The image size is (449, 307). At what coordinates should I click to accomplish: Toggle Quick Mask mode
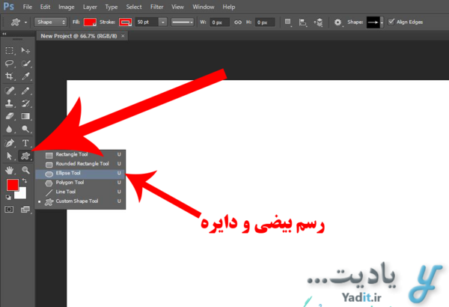coord(9,210)
